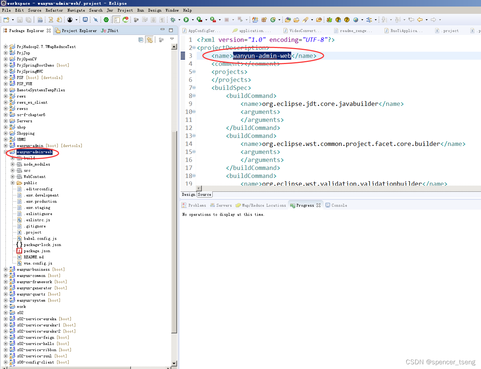The width and height of the screenshot is (481, 369).
Task: Click the Run application toolbar icon
Action: [186, 20]
